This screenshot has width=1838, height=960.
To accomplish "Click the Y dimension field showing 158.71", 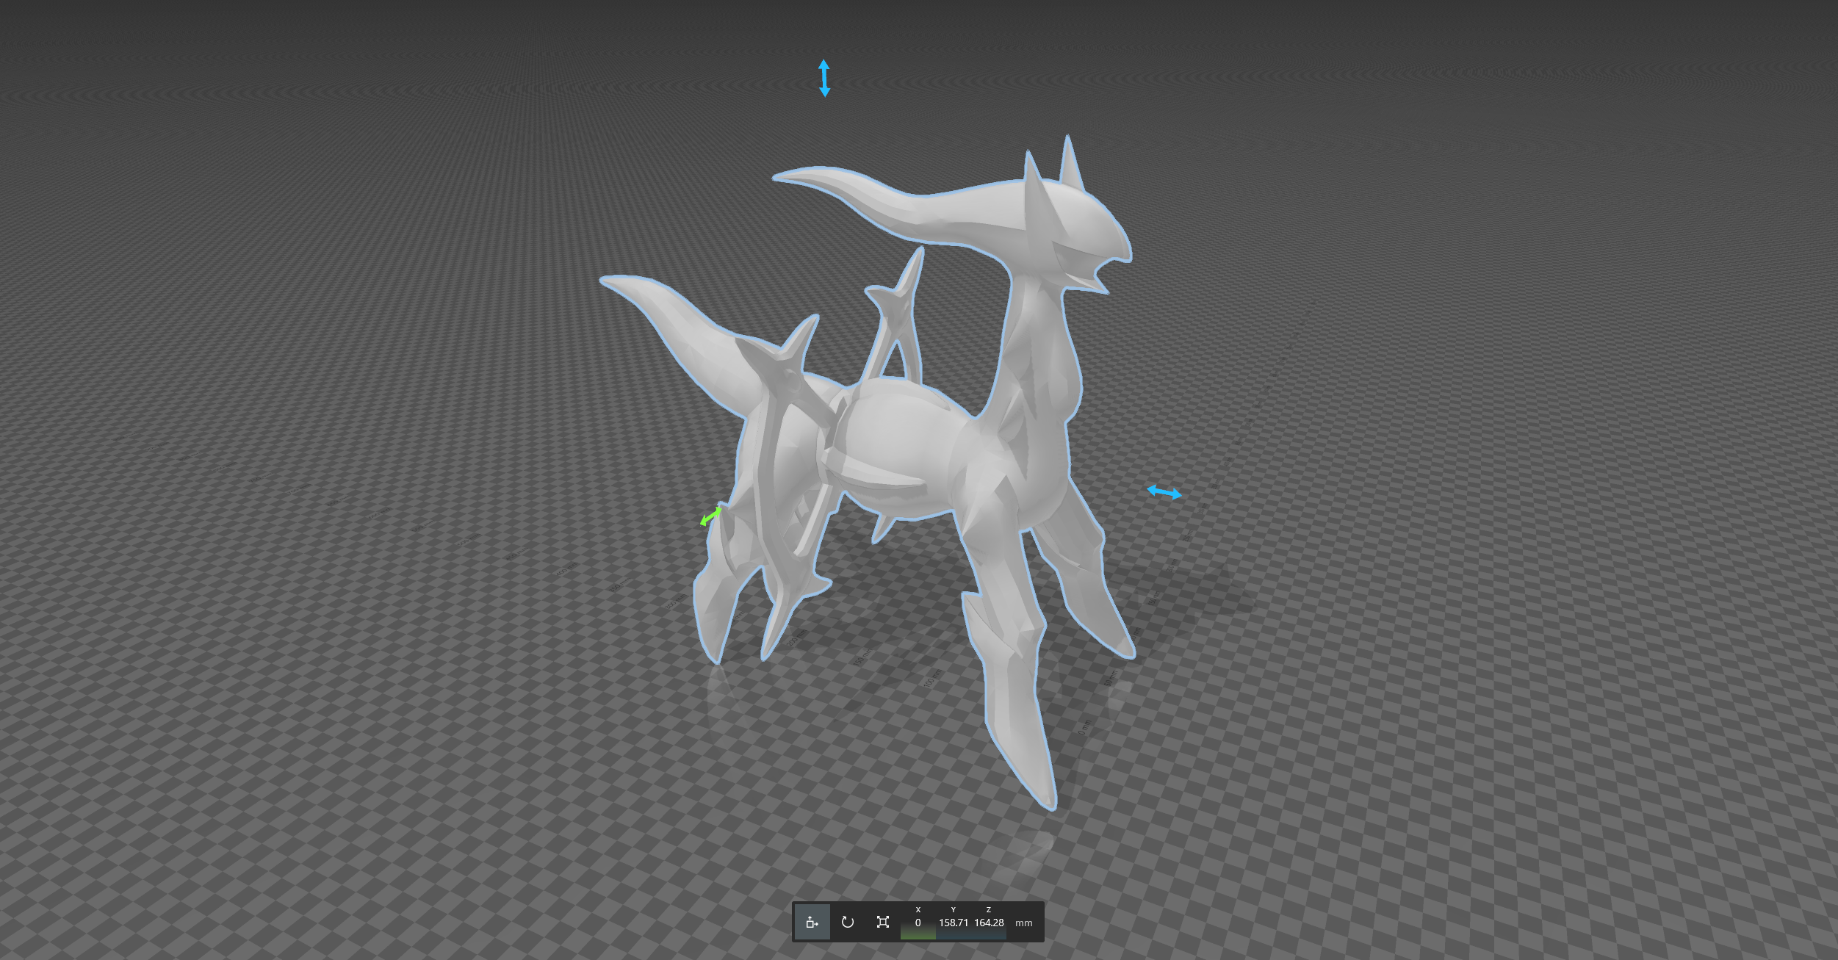I will 953,923.
